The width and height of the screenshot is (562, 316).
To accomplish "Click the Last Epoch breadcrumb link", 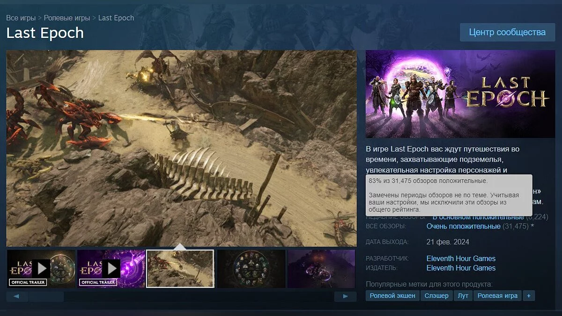I will [x=116, y=18].
